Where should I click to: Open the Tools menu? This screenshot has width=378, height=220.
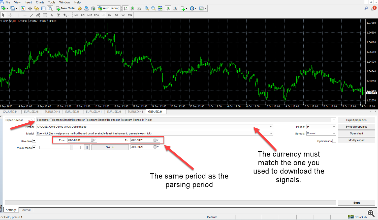52,2
